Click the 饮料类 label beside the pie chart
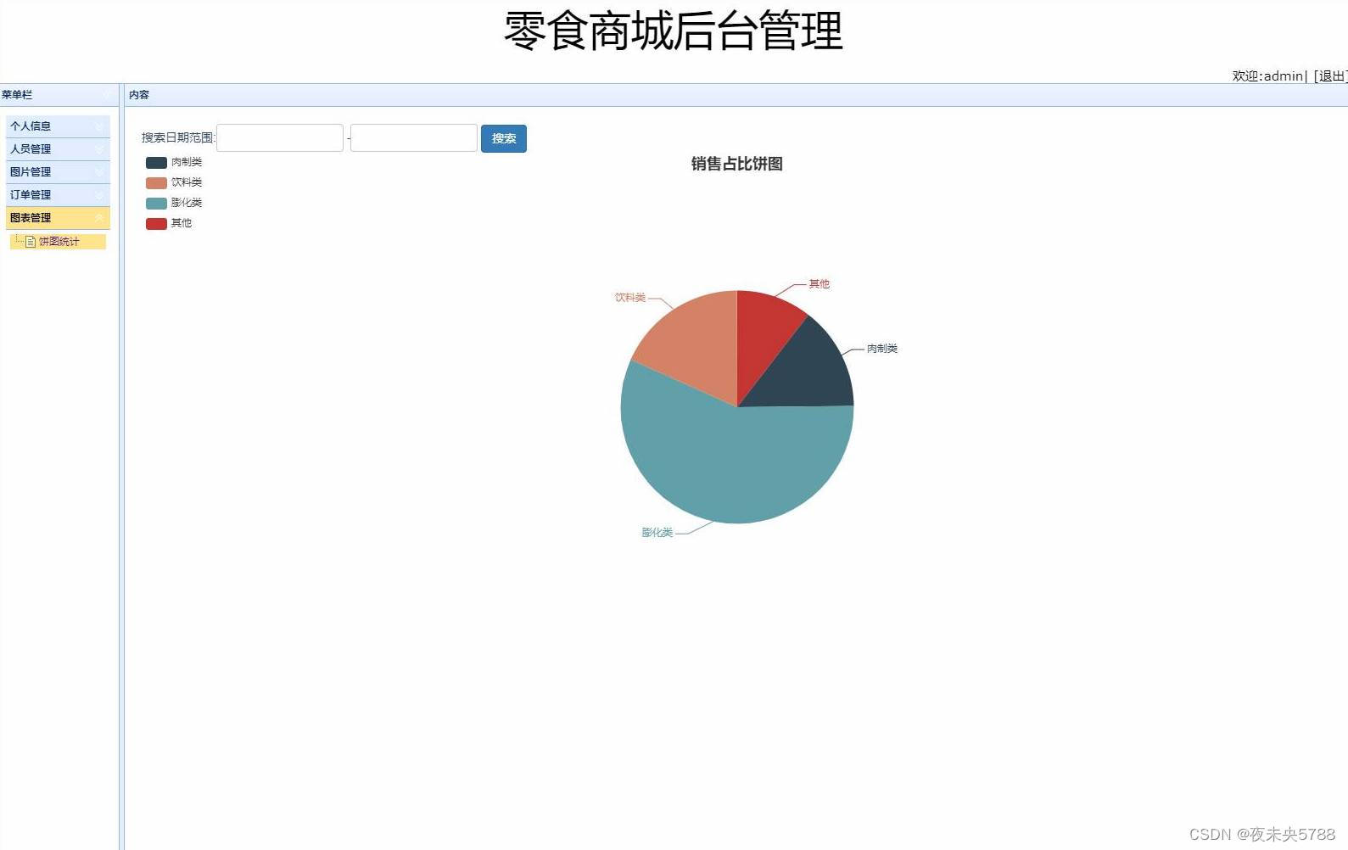This screenshot has height=850, width=1348. point(630,298)
